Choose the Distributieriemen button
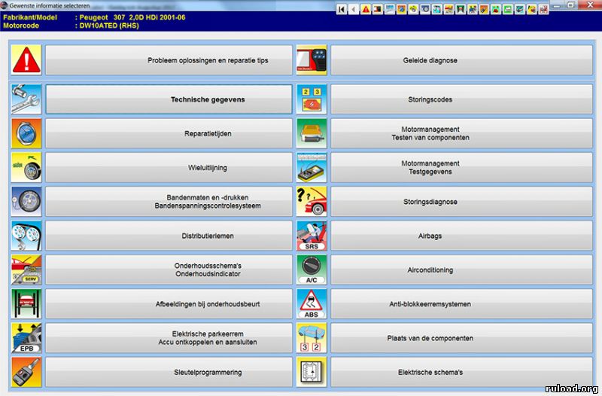 (x=169, y=236)
